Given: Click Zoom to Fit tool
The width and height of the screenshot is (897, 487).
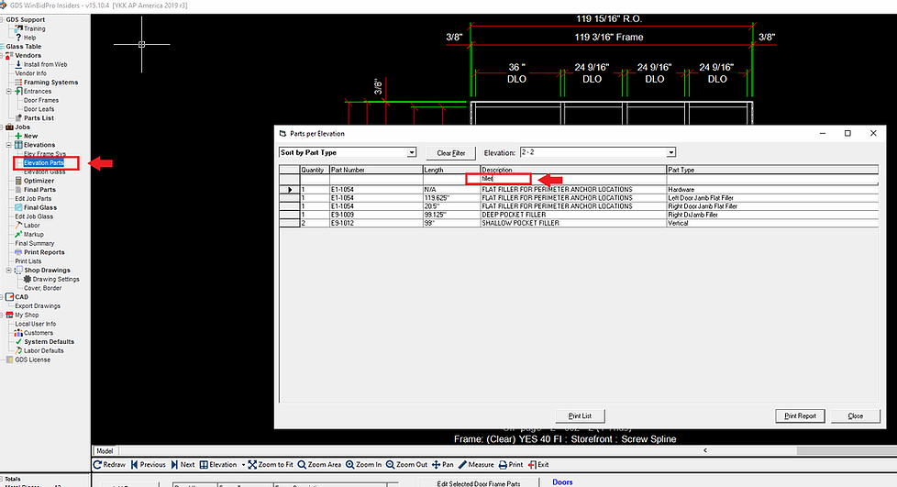Looking at the screenshot, I should tap(271, 465).
